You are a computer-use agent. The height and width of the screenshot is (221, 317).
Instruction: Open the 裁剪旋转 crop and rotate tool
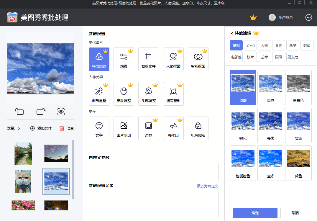[149, 59]
